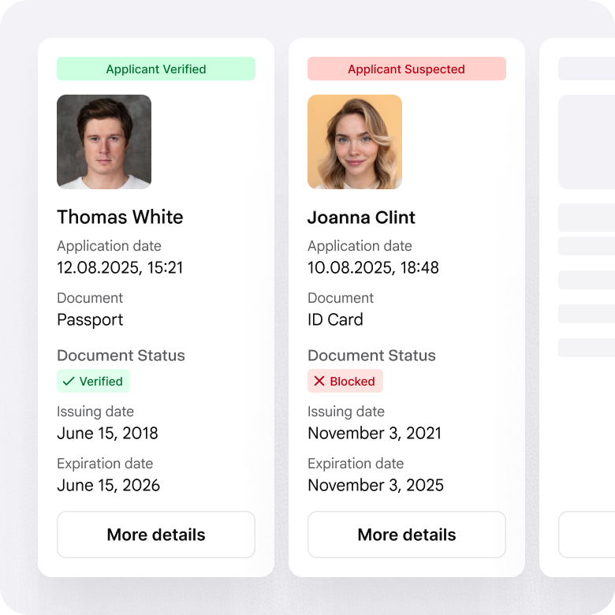
Task: Click issuing date November 3, 2021
Action: [375, 433]
